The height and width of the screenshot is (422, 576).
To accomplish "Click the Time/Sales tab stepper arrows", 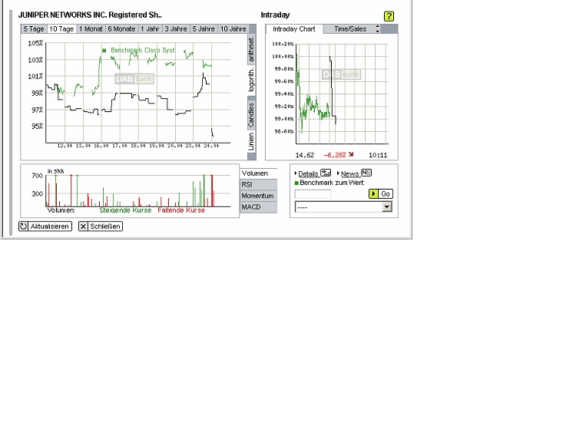I will tap(377, 28).
